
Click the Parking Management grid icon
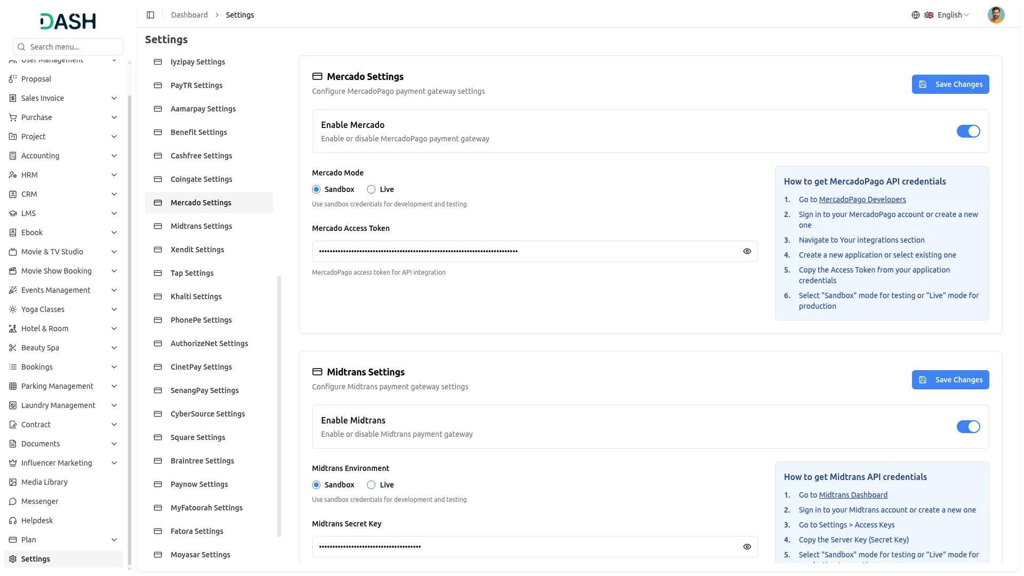pyautogui.click(x=13, y=386)
